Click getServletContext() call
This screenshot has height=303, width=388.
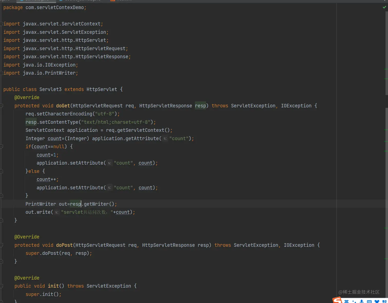click(x=143, y=130)
